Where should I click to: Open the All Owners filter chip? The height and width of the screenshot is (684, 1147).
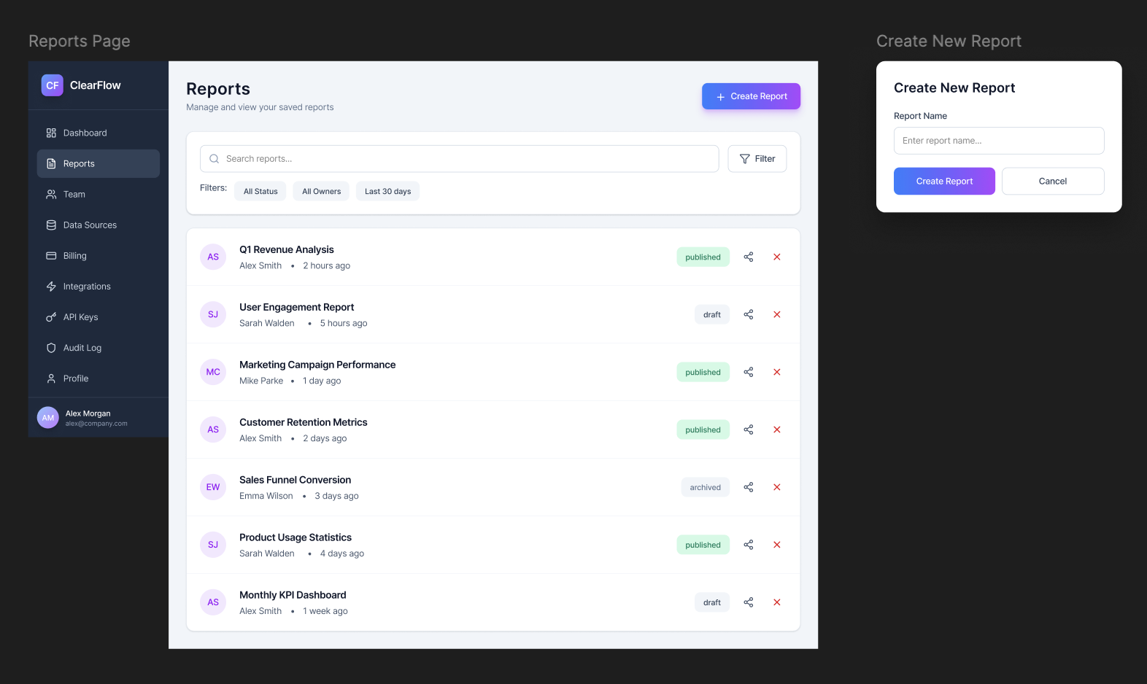pos(321,191)
